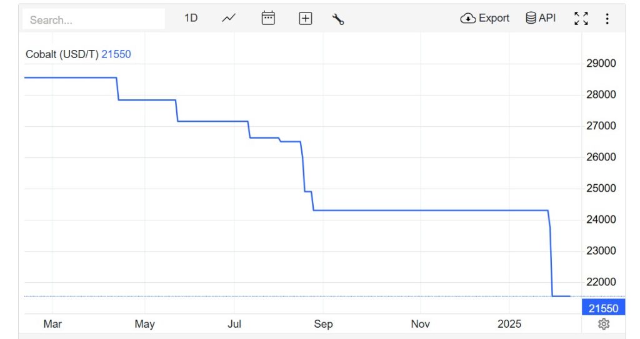Open the wrench chart tools
Image resolution: width=640 pixels, height=339 pixels.
pyautogui.click(x=338, y=19)
